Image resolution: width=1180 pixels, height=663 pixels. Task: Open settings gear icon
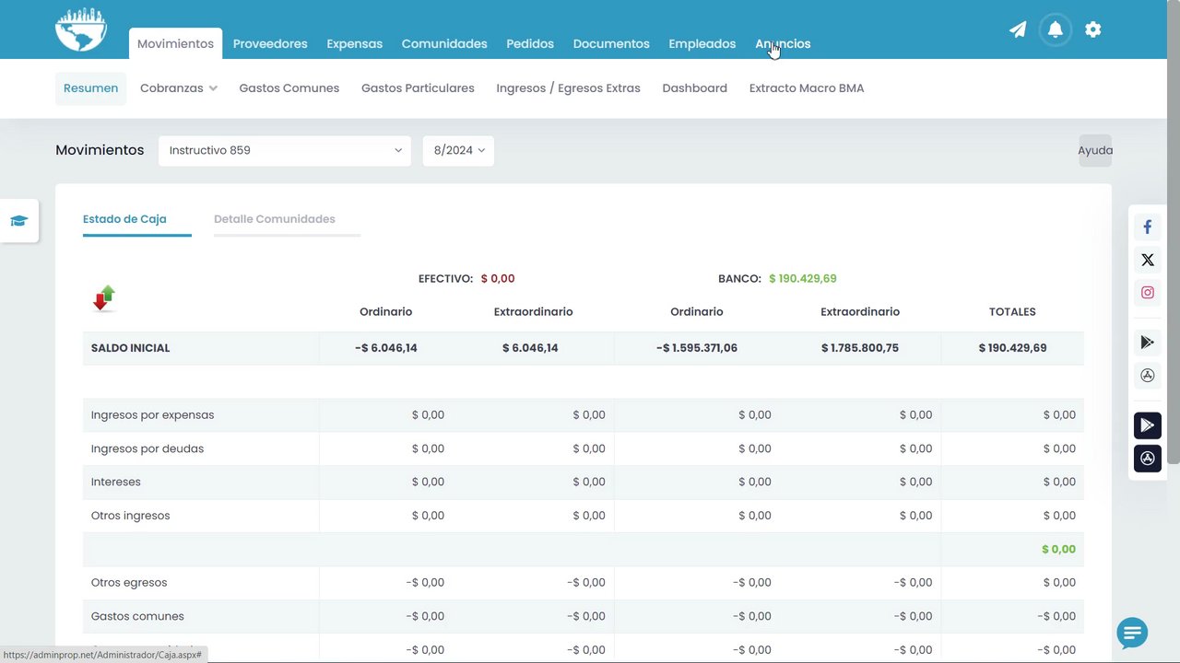1093,29
